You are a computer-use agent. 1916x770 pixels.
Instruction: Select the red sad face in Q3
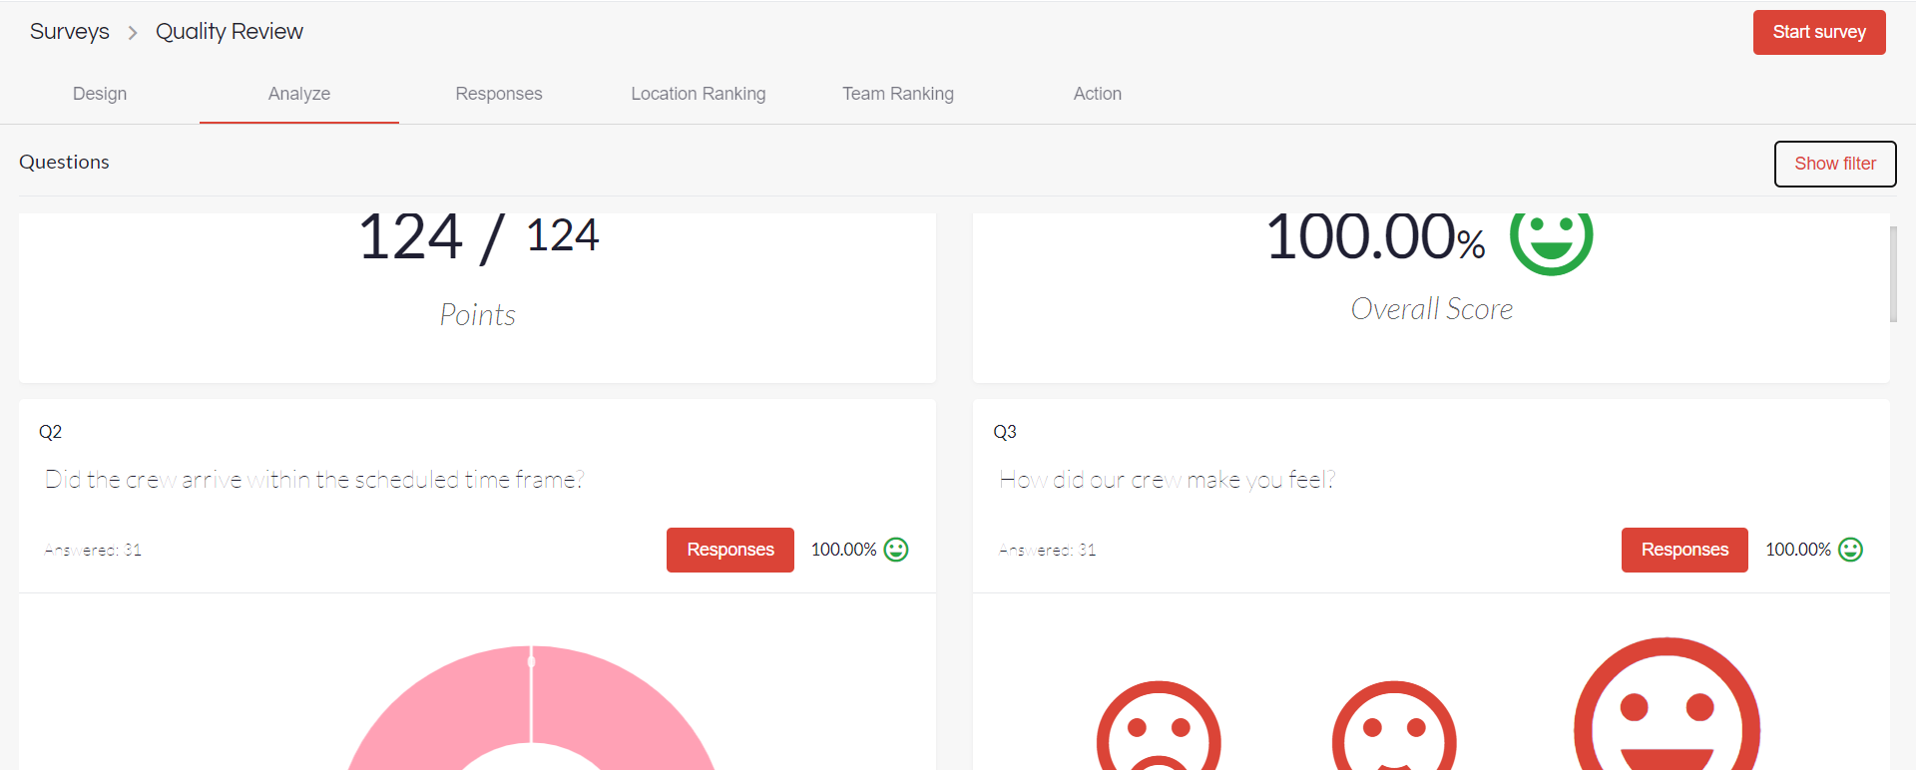[1159, 728]
